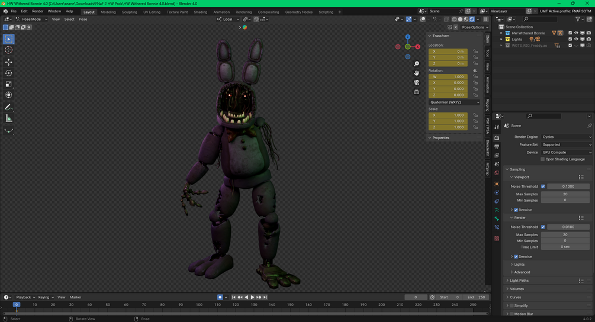Enable Open Shading Language checkbox
The image size is (595, 322).
click(543, 159)
